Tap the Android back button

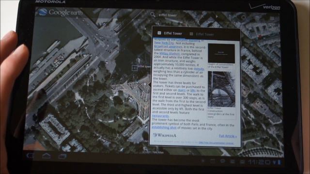pyautogui.click(x=30, y=156)
